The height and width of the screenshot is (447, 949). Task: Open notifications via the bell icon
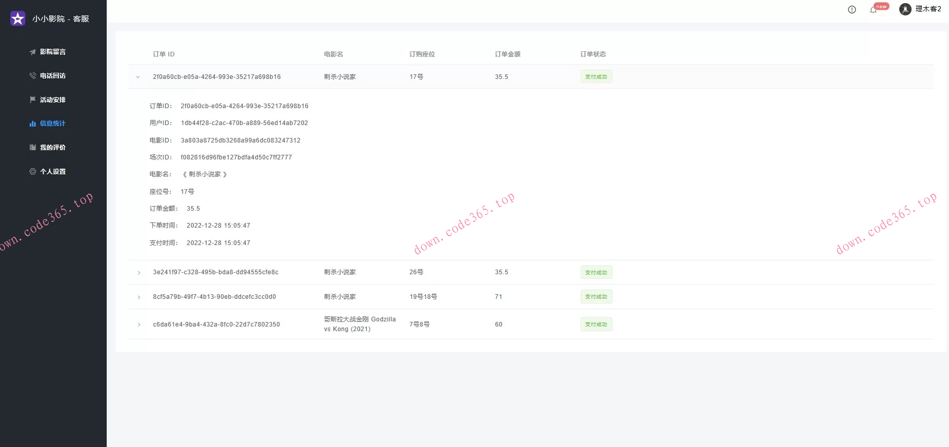pyautogui.click(x=873, y=10)
